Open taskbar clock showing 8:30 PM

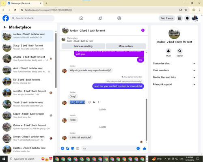point(190,159)
